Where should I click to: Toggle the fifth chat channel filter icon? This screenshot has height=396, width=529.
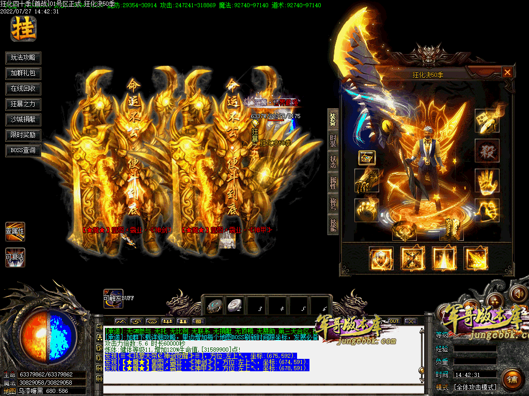click(99, 368)
